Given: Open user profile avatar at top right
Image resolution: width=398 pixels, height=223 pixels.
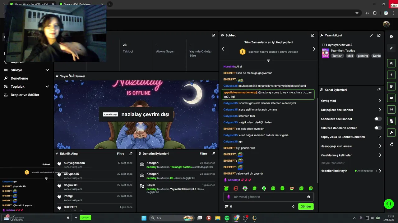Looking at the screenshot, I should (x=386, y=24).
